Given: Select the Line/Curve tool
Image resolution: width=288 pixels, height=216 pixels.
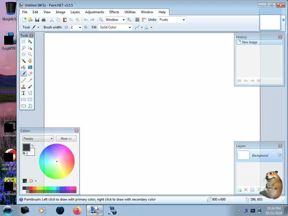Looking at the screenshot, I should (30, 93).
